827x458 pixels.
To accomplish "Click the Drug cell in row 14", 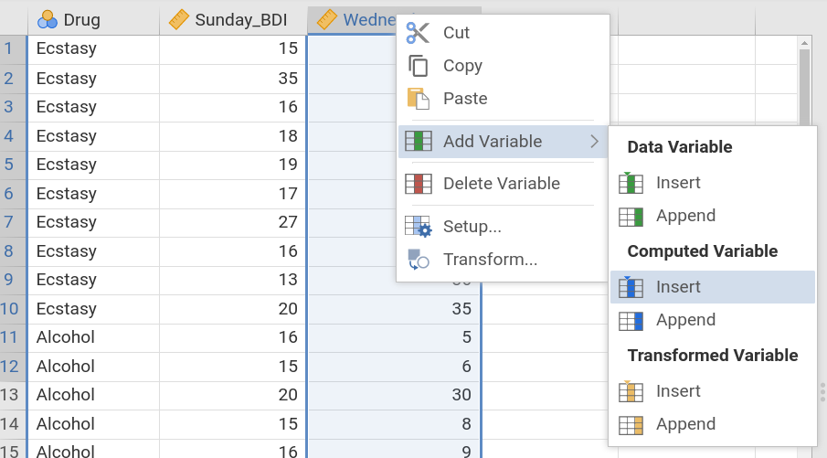I will [x=93, y=424].
